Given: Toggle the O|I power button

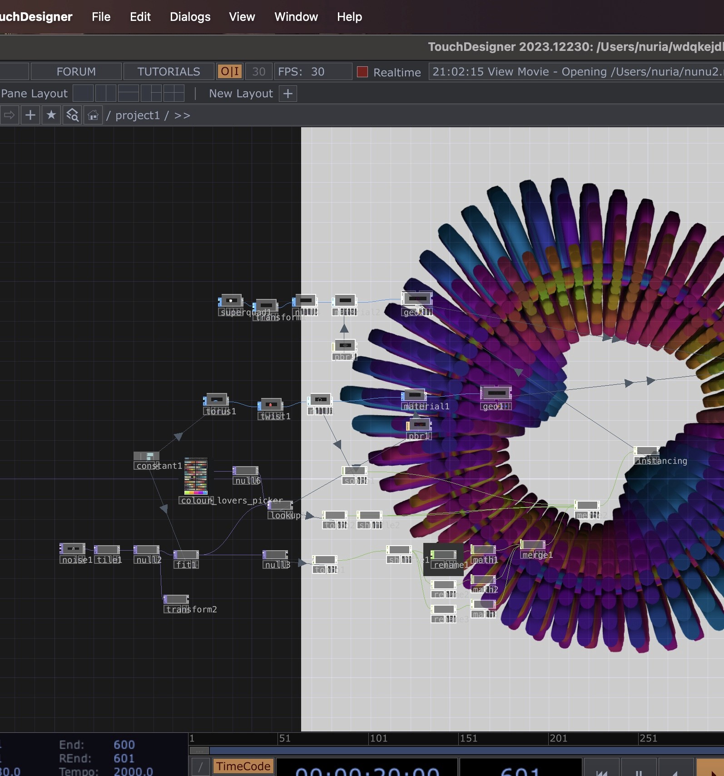Looking at the screenshot, I should [230, 72].
